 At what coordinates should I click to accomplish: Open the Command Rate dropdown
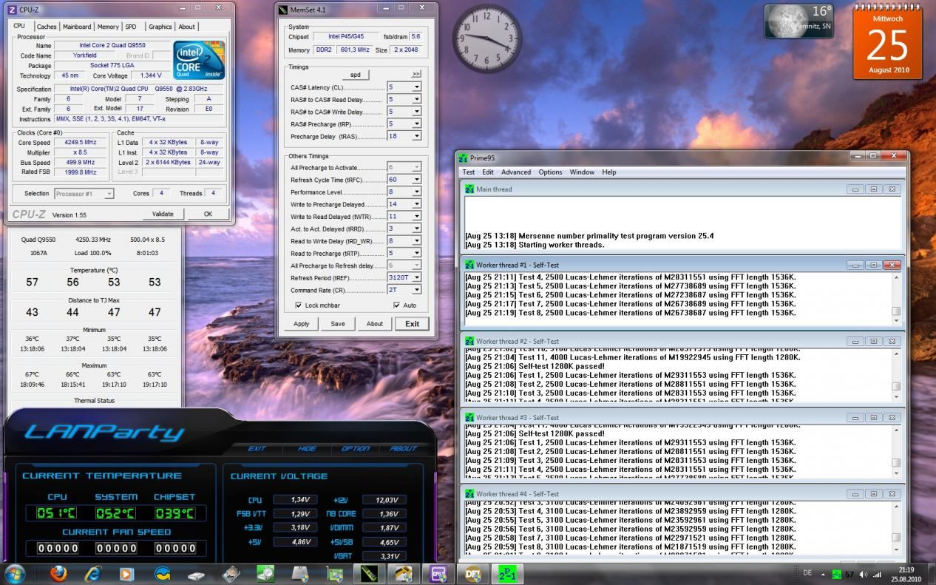tap(416, 290)
